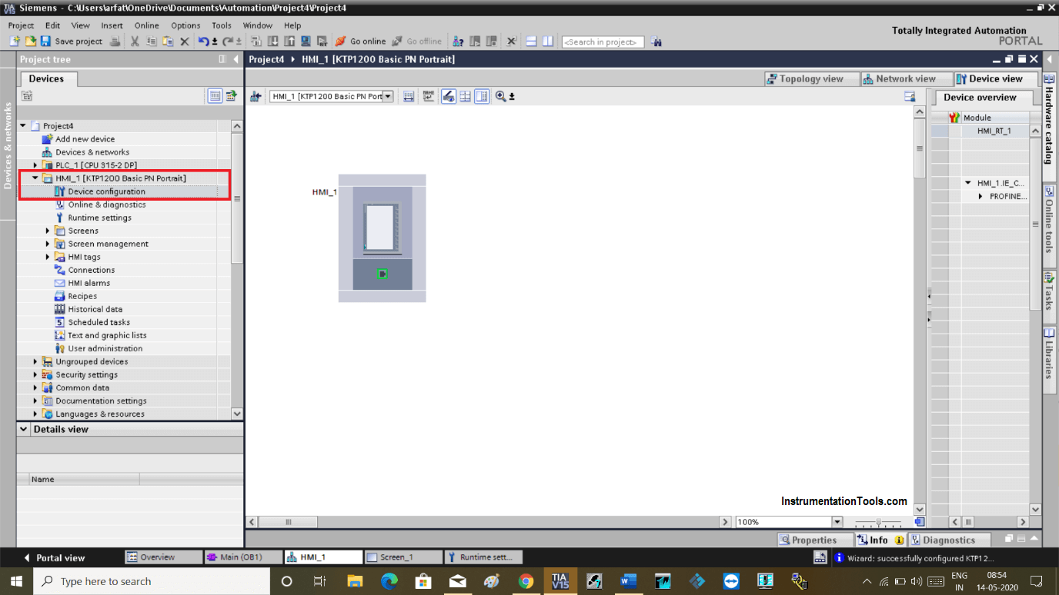
Task: Expand the HMI tags node
Action: [x=48, y=257]
